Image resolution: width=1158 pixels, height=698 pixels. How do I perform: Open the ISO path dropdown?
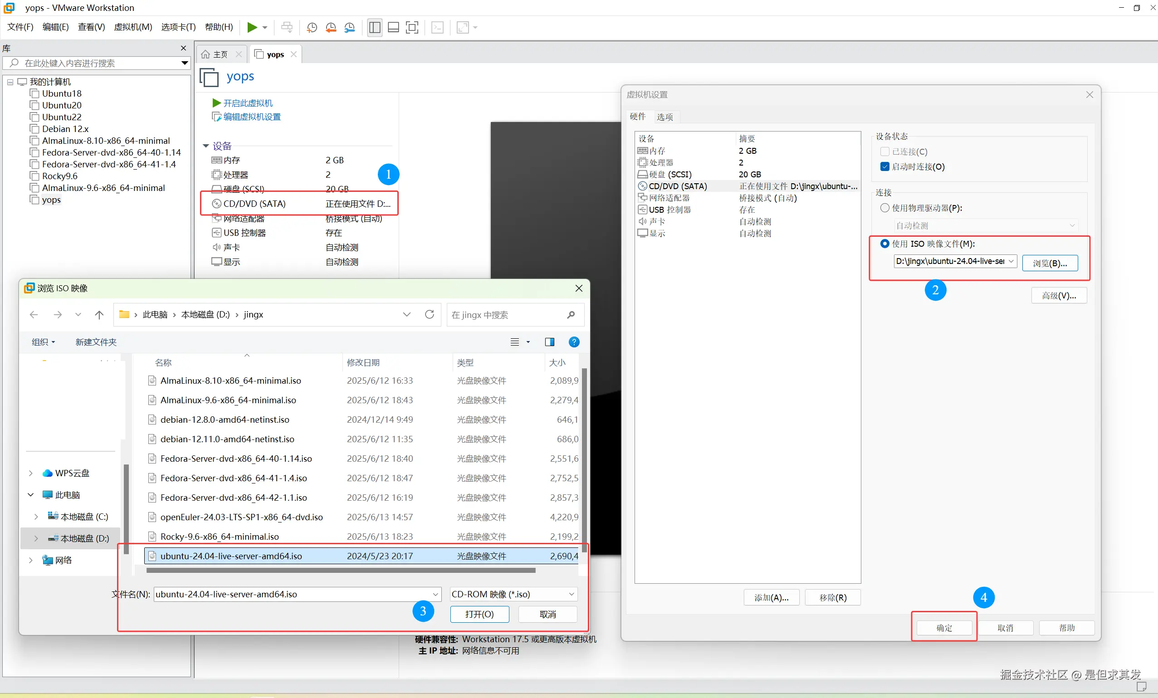tap(1011, 261)
